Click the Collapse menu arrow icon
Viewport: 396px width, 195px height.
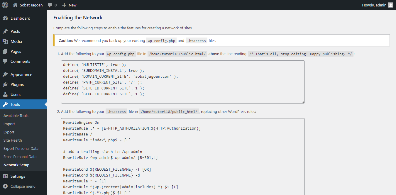5,186
